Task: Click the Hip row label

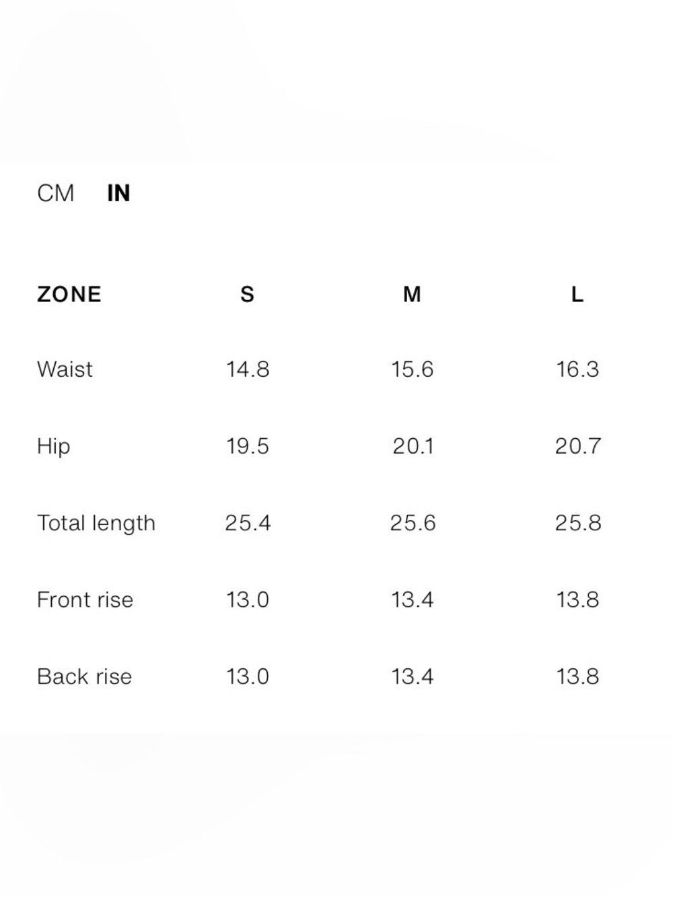Action: (54, 446)
